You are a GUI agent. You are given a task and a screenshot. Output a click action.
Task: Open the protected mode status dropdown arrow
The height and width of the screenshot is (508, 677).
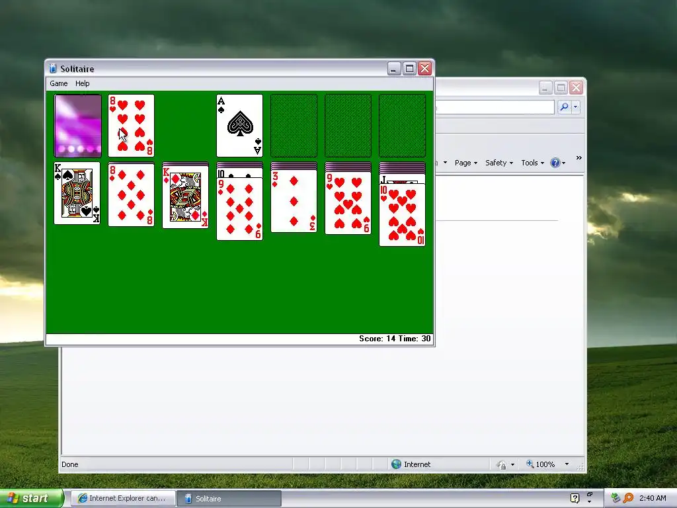[x=512, y=465]
